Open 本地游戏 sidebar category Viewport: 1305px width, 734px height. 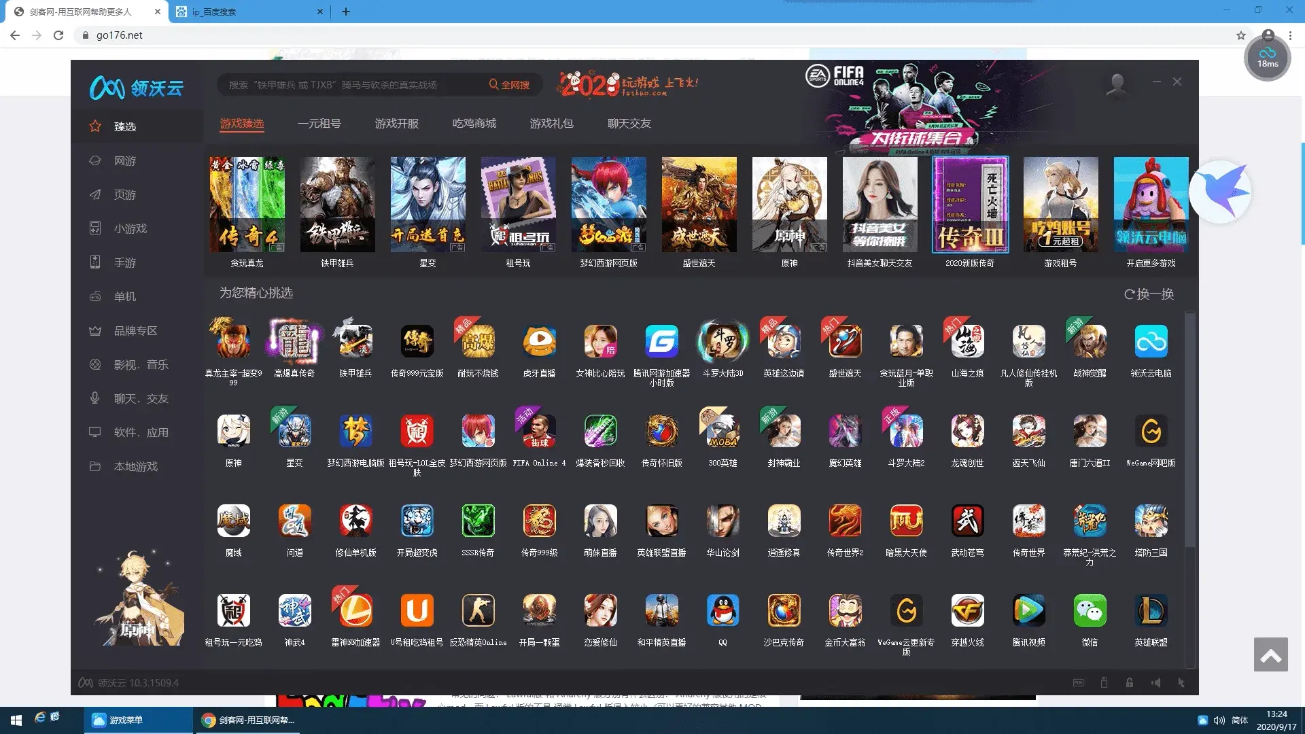tap(137, 466)
